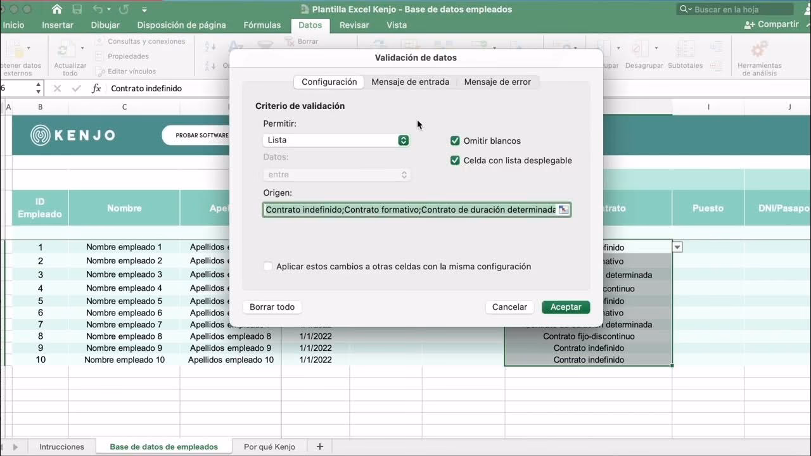This screenshot has height=456, width=811.
Task: Select the Configuración dialog tab
Action: [x=329, y=82]
